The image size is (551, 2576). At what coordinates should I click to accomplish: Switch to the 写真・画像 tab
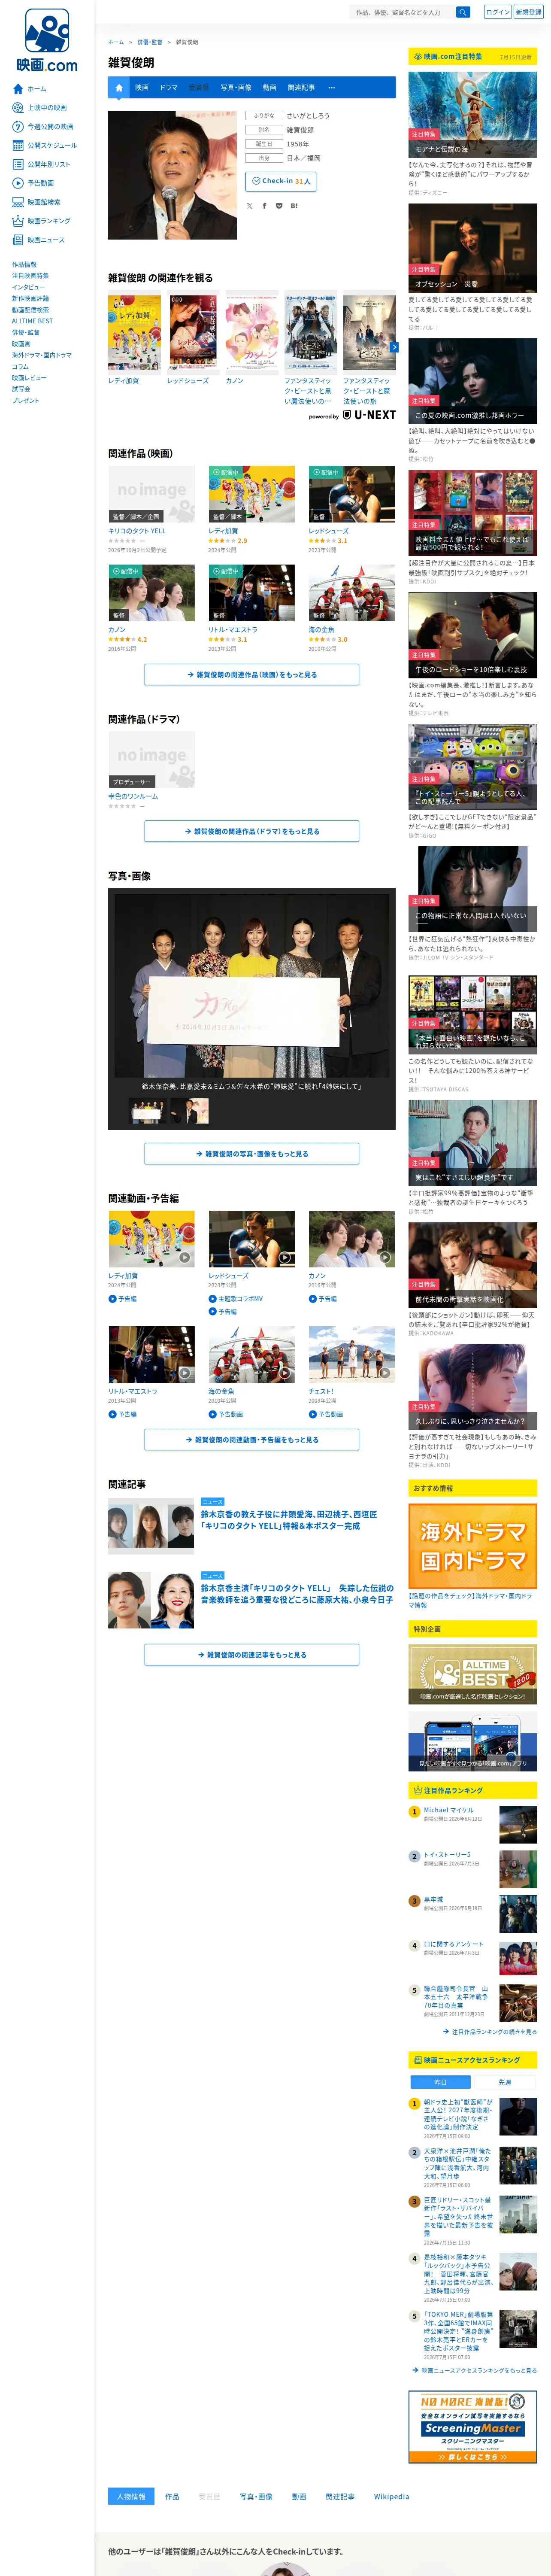click(236, 88)
